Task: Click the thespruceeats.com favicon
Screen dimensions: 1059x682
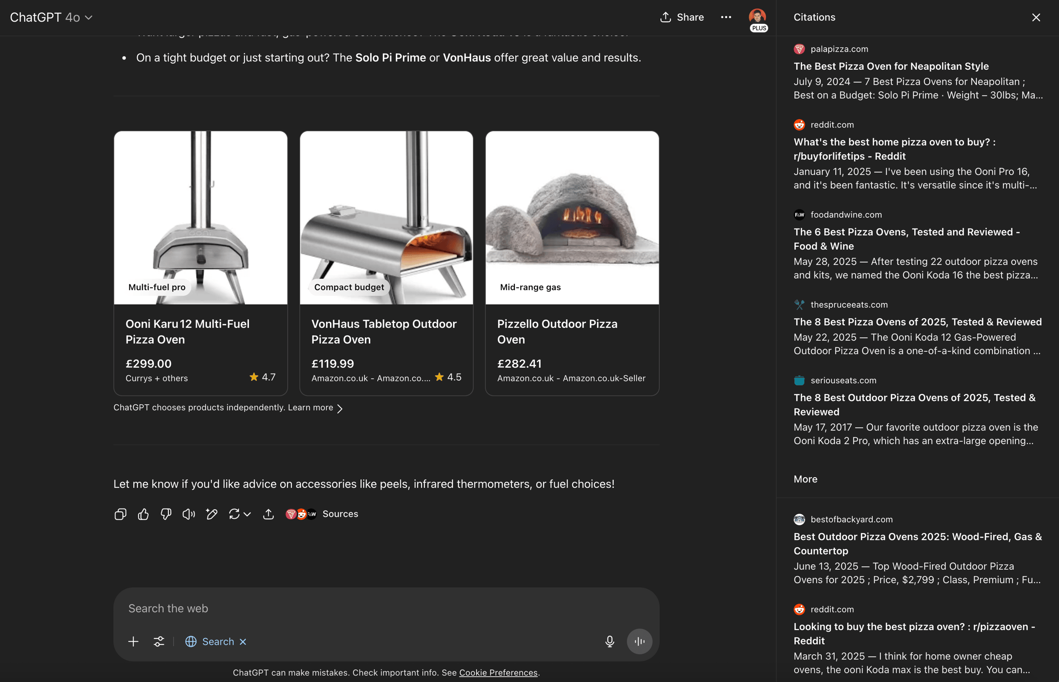Action: point(799,305)
